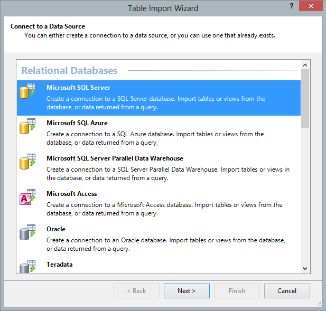326x311 pixels.
Task: Click the disabled < Back button
Action: click(136, 291)
